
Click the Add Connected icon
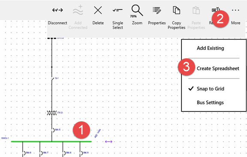coord(78,10)
